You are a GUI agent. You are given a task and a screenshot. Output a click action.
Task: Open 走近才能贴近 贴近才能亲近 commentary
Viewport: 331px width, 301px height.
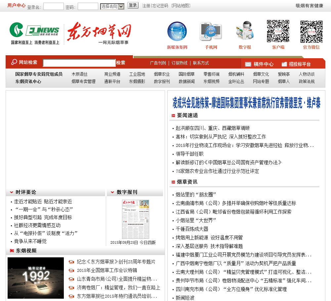click(43, 202)
